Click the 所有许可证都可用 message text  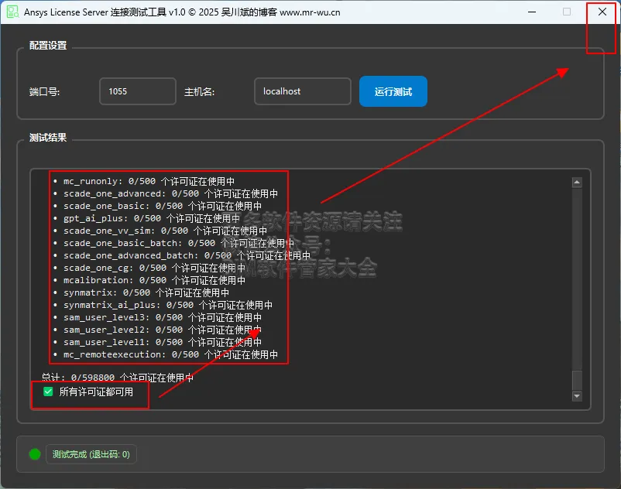[96, 392]
